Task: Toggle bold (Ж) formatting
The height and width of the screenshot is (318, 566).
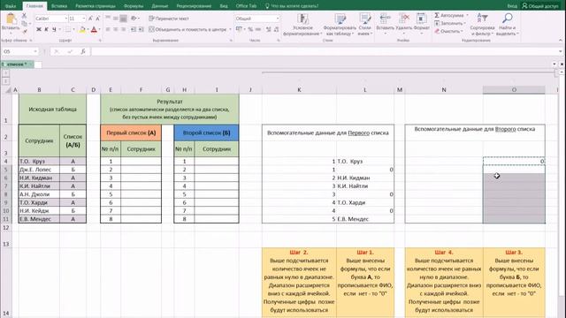Action: [x=39, y=29]
